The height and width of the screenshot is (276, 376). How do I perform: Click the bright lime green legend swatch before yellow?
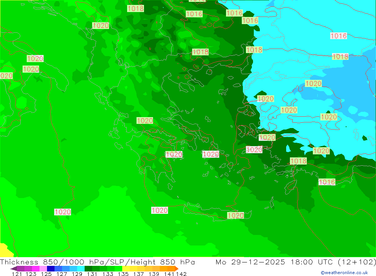118,268
